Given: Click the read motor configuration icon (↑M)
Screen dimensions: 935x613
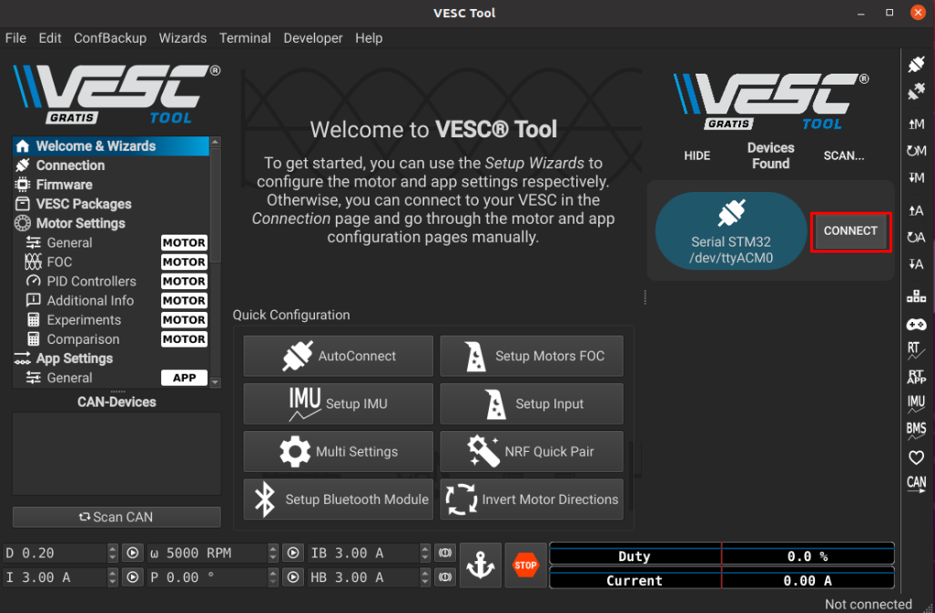Looking at the screenshot, I should (x=916, y=124).
